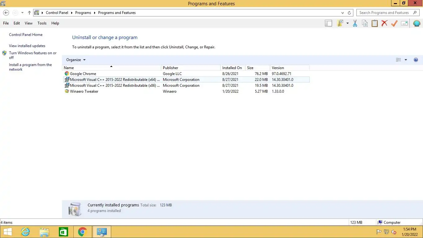Screen dimensions: 423x238
Task: Focus the Search Programs and Features box
Action: tap(388, 13)
